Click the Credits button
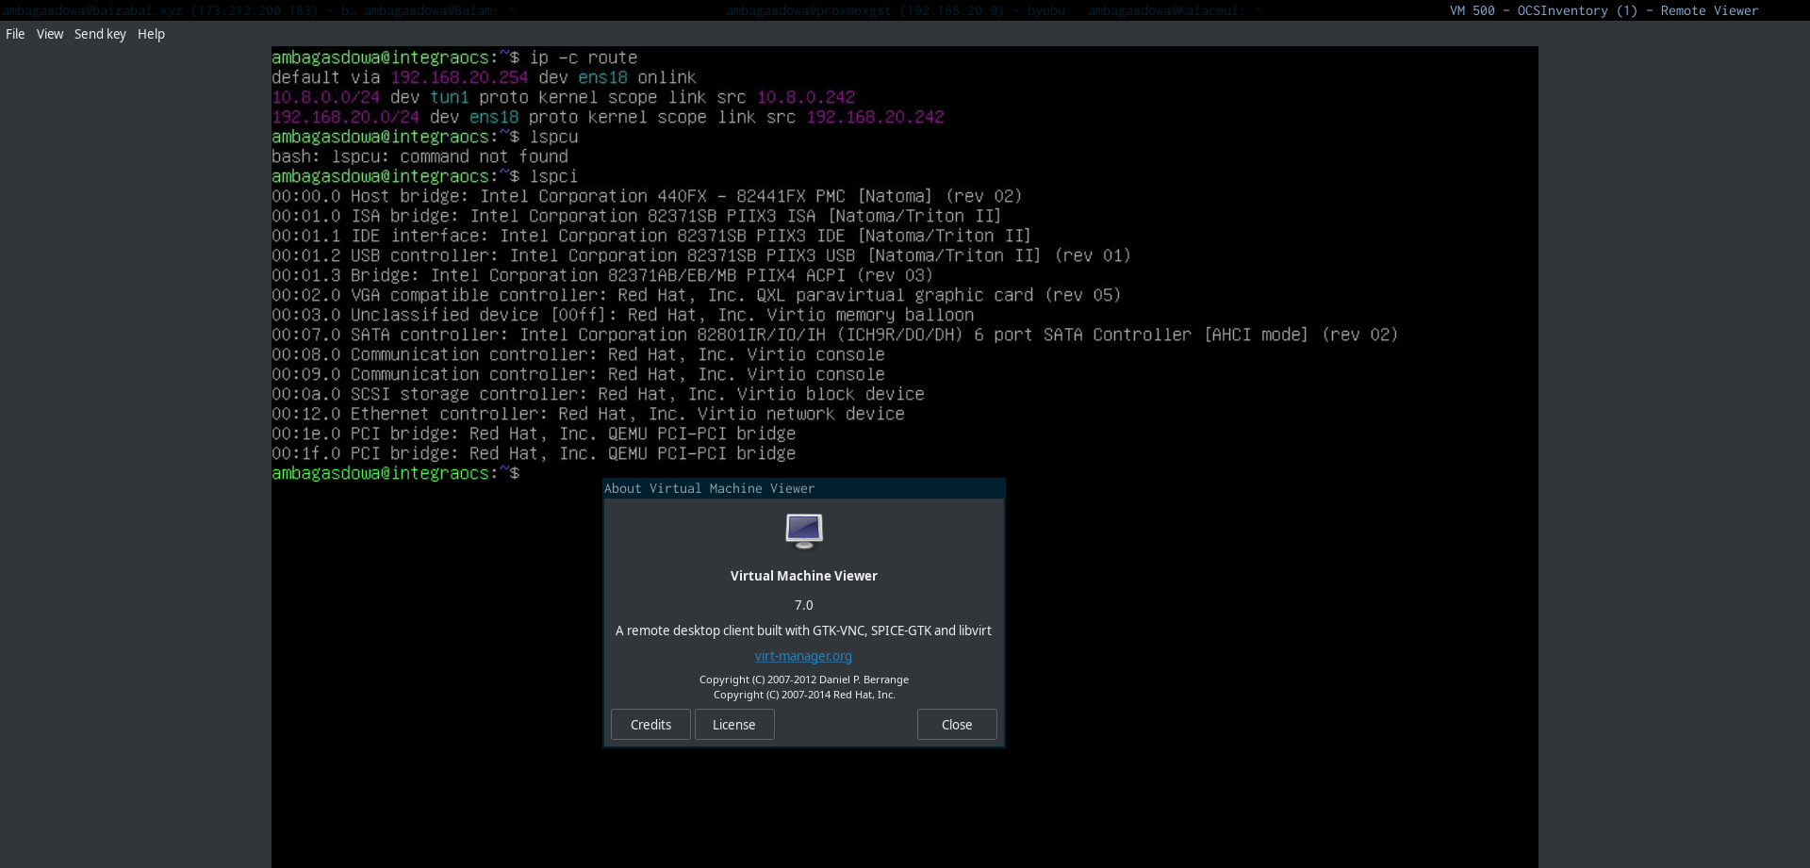This screenshot has height=868, width=1810. (650, 725)
